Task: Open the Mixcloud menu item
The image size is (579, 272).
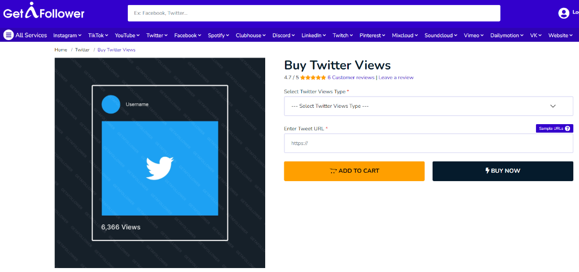Action: coord(405,36)
